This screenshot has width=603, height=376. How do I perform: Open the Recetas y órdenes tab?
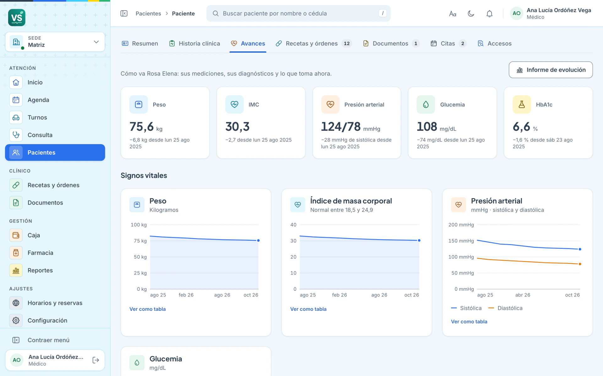click(x=313, y=44)
